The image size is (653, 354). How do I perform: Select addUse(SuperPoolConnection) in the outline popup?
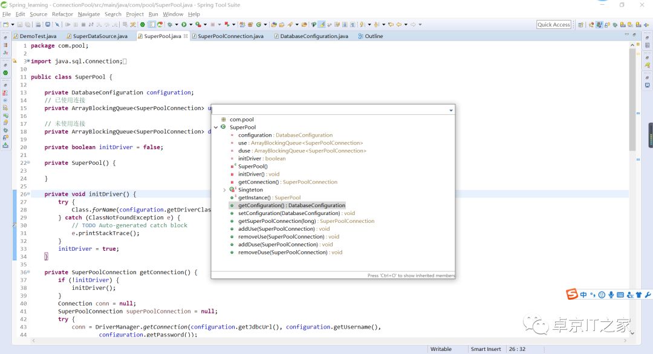click(x=276, y=229)
